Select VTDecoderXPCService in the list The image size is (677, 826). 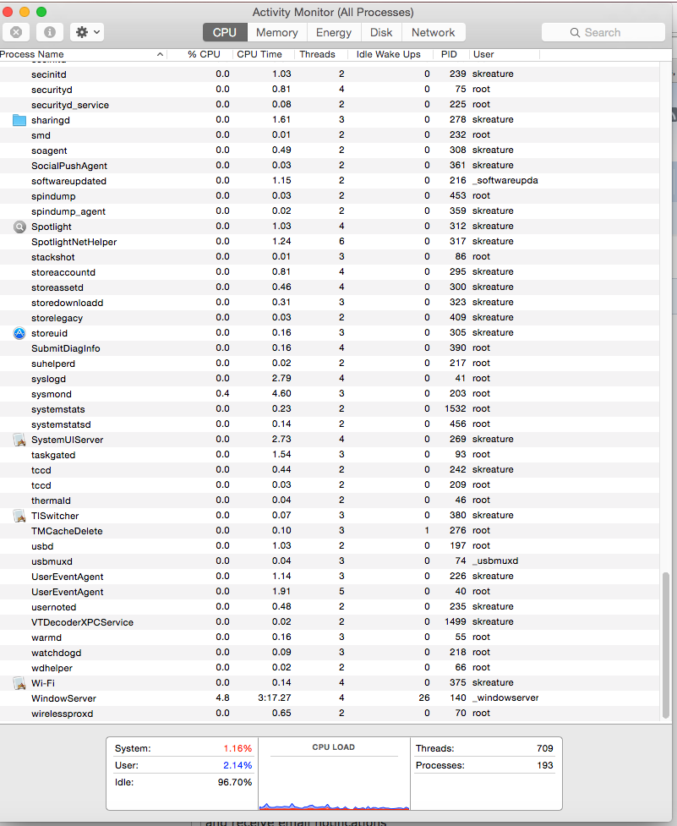(x=330, y=622)
